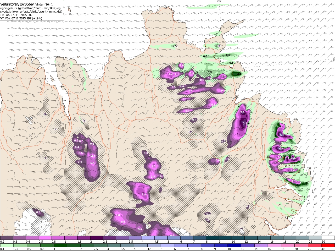Pick the bright pink swatch between 0.5 and 0.8 in the upper legend
This screenshot has height=251, width=335.
45,238
